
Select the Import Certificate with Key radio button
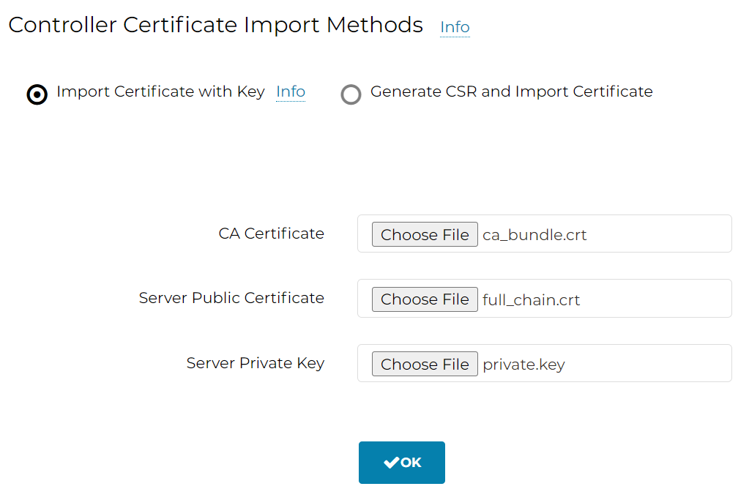pyautogui.click(x=37, y=94)
